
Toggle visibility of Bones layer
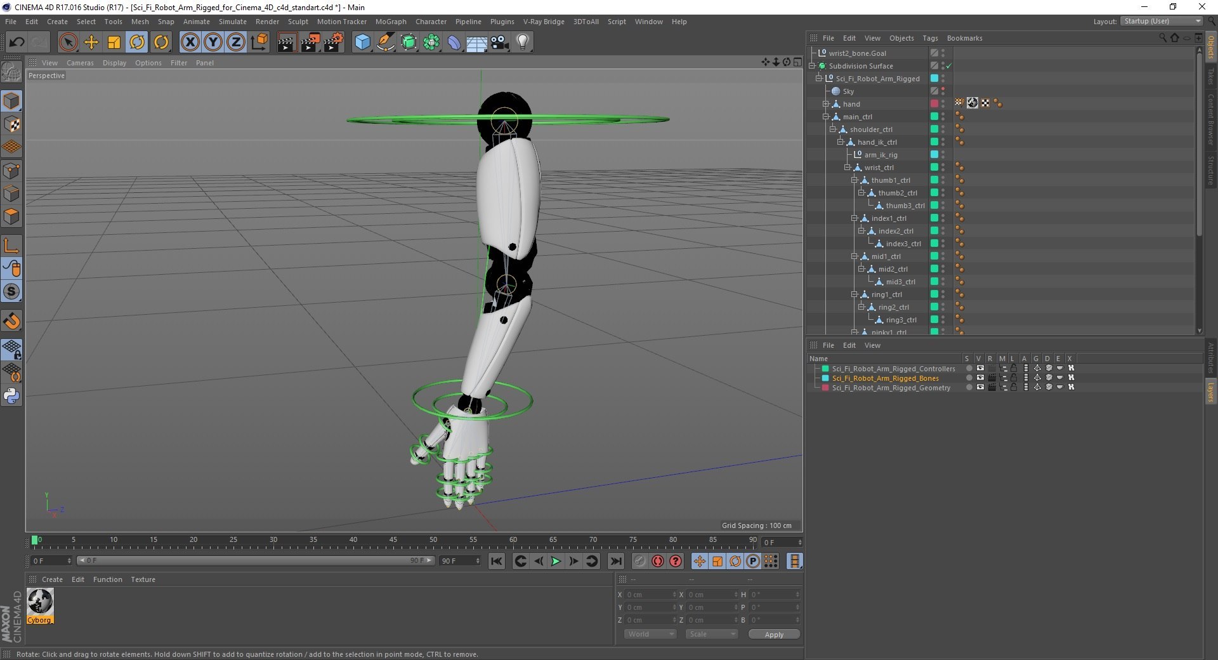point(980,378)
